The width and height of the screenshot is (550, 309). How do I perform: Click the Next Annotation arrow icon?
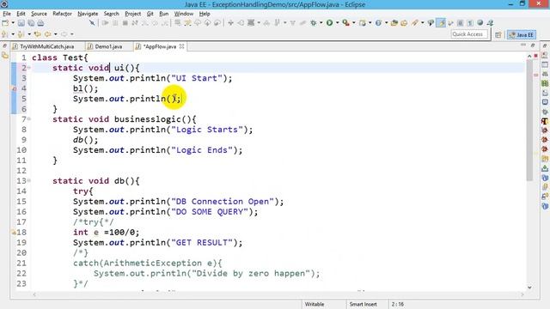[5, 34]
